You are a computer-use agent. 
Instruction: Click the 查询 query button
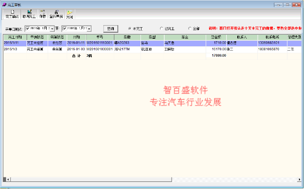tap(110, 29)
